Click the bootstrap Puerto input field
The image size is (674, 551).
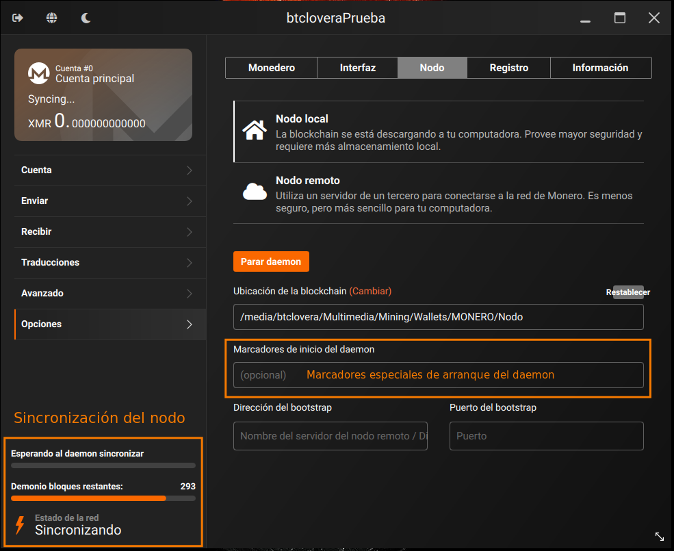(x=546, y=436)
